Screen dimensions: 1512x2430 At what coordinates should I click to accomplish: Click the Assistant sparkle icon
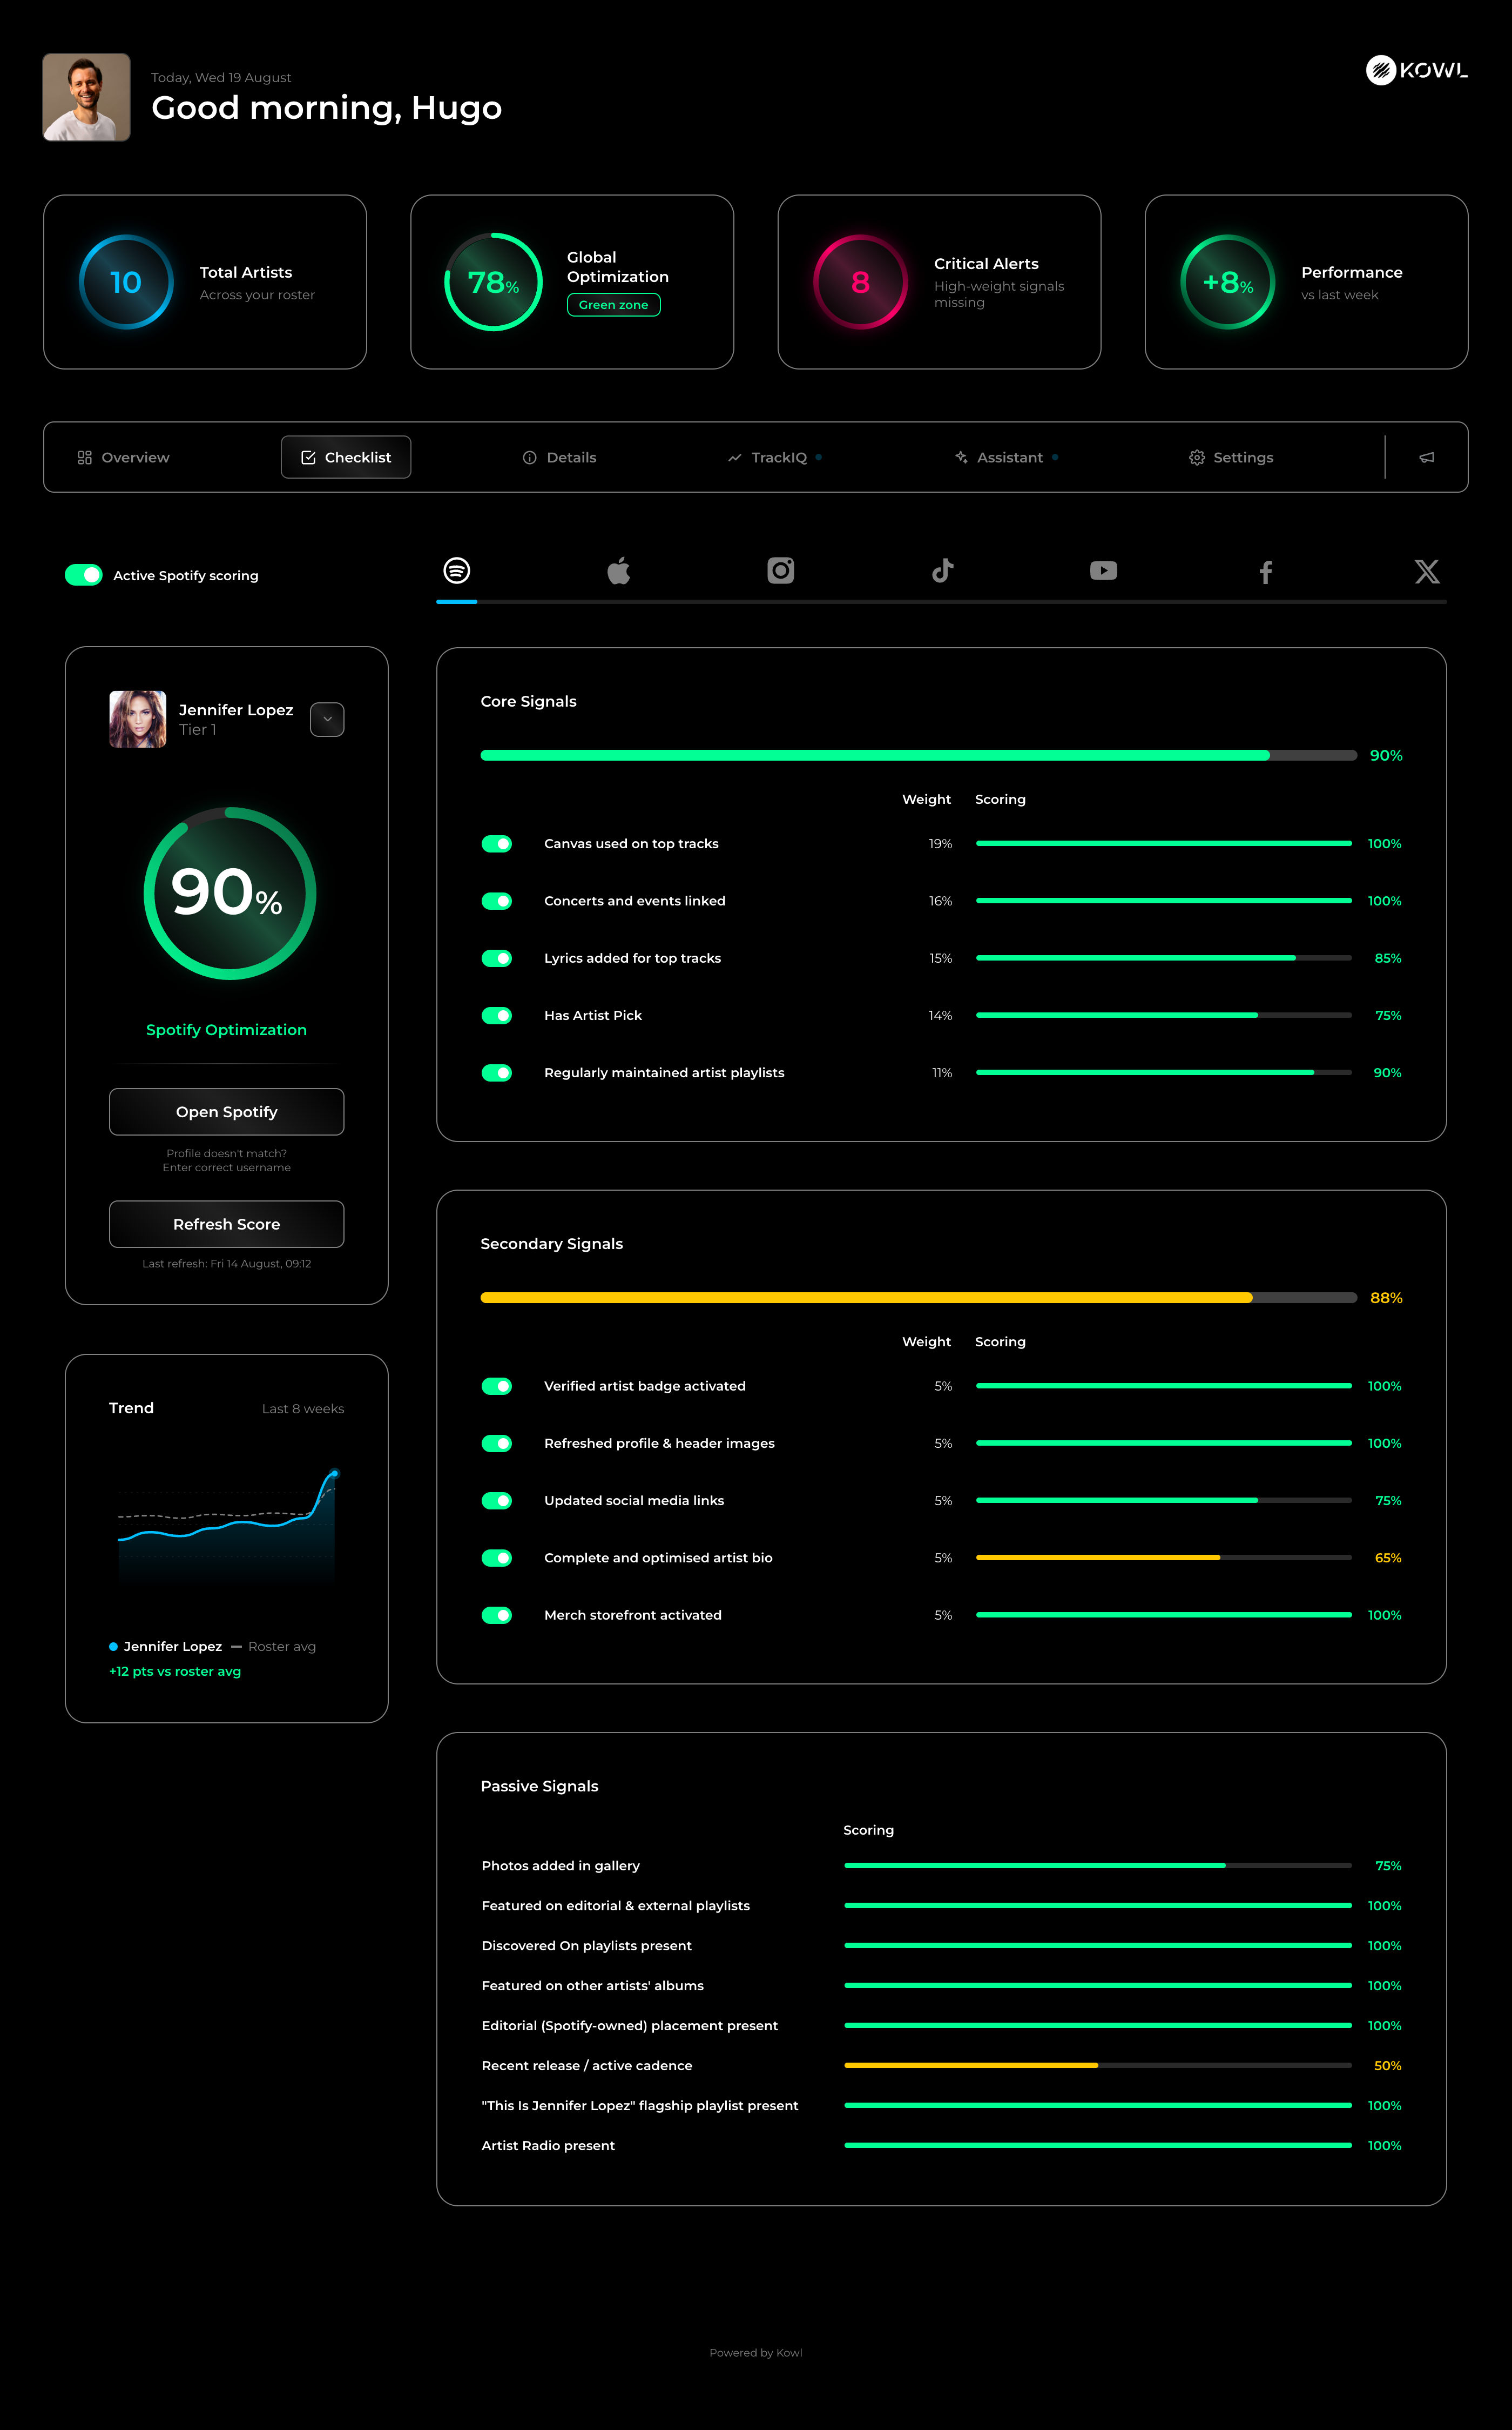(961, 457)
